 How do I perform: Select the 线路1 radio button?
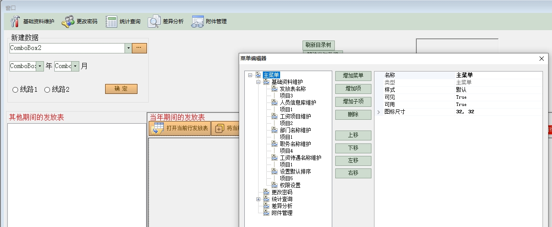16,90
